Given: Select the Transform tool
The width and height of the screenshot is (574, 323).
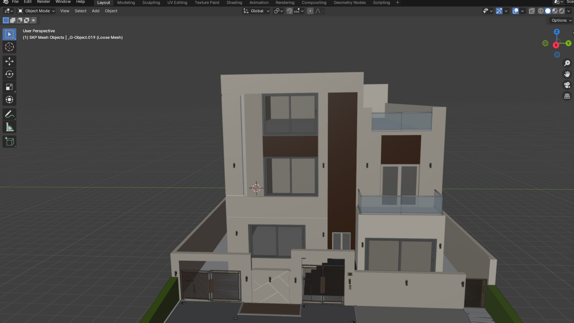Looking at the screenshot, I should click(9, 100).
